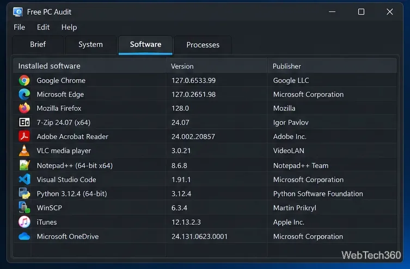
Task: Maximize the Free PC Audit window
Action: pyautogui.click(x=361, y=12)
